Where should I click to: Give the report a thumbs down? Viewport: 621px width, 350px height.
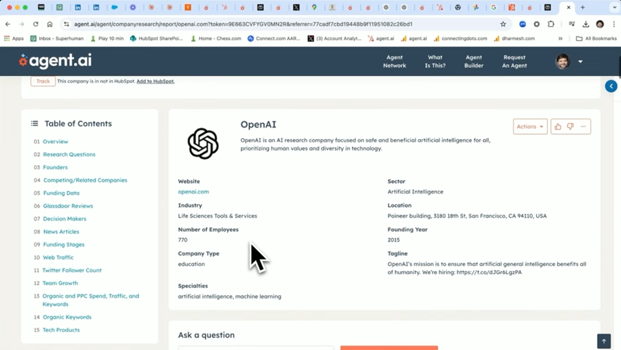tap(570, 126)
